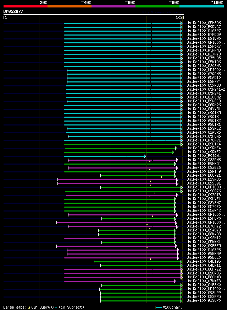The width and height of the screenshot is (227, 310).
Task: Click the short cyan alignment bar for UniRef100_B9IQW4
Action: [x=104, y=156]
